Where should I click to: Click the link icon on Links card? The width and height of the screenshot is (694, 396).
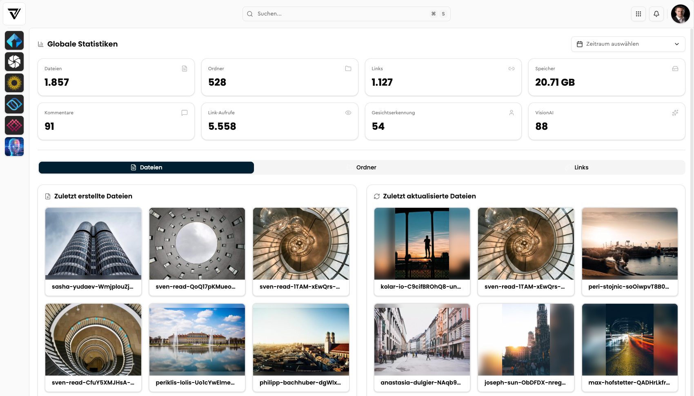[x=512, y=69]
